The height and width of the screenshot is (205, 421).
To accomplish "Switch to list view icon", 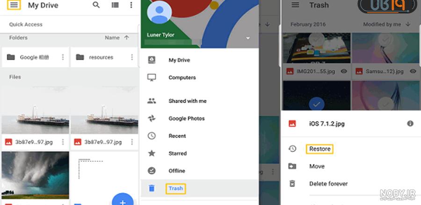I will click(115, 5).
